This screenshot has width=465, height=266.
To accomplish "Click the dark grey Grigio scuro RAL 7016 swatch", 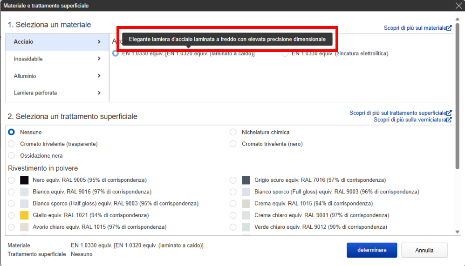I will click(x=246, y=180).
